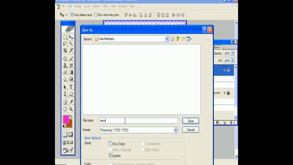Viewport: 293px width, 165px height.
Task: Open the Edit menu
Action: point(70,6)
